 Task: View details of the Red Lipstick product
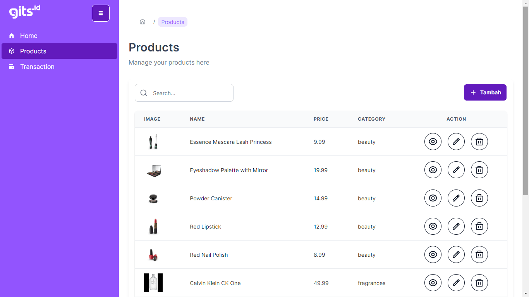click(433, 226)
